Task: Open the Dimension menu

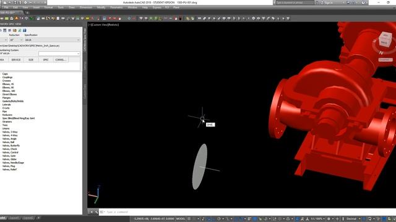Action: [x=86, y=7]
